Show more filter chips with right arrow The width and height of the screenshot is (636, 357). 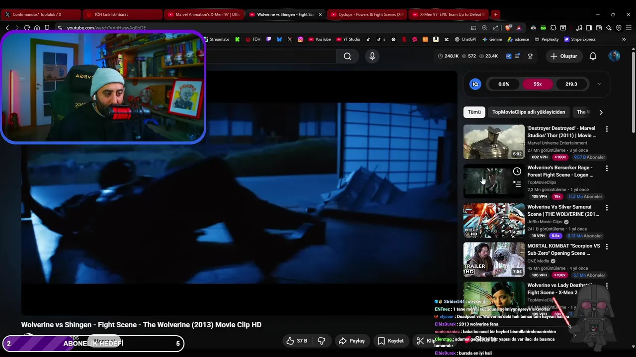(601, 112)
